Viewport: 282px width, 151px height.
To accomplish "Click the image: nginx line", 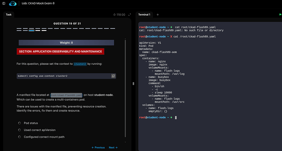I will click(x=158, y=64).
